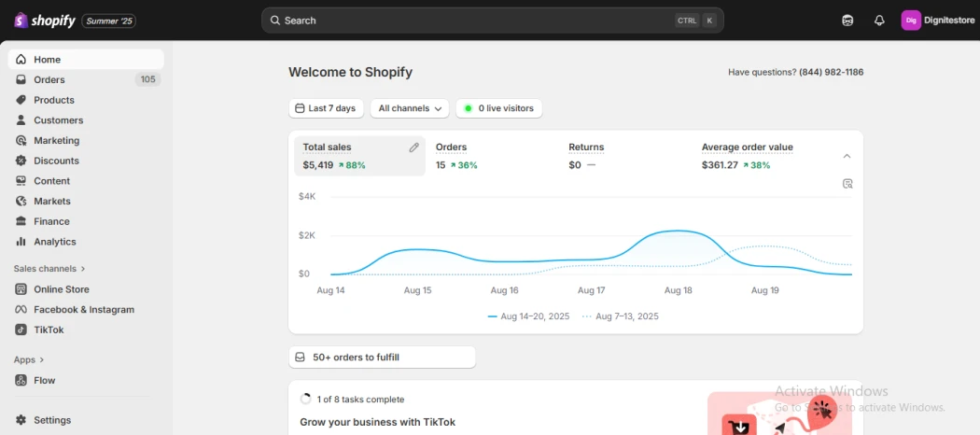Open Grow your business with TikTok
This screenshot has width=980, height=435.
coord(377,422)
